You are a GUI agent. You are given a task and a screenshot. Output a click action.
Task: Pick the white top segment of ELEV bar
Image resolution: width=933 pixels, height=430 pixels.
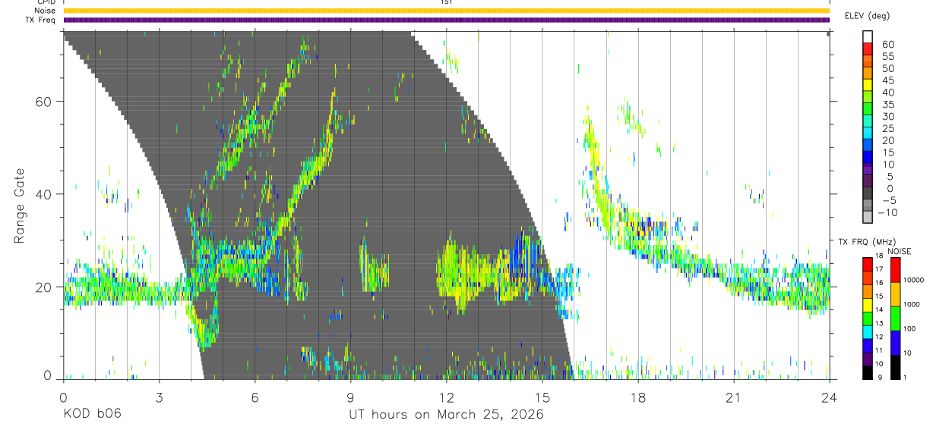(868, 37)
